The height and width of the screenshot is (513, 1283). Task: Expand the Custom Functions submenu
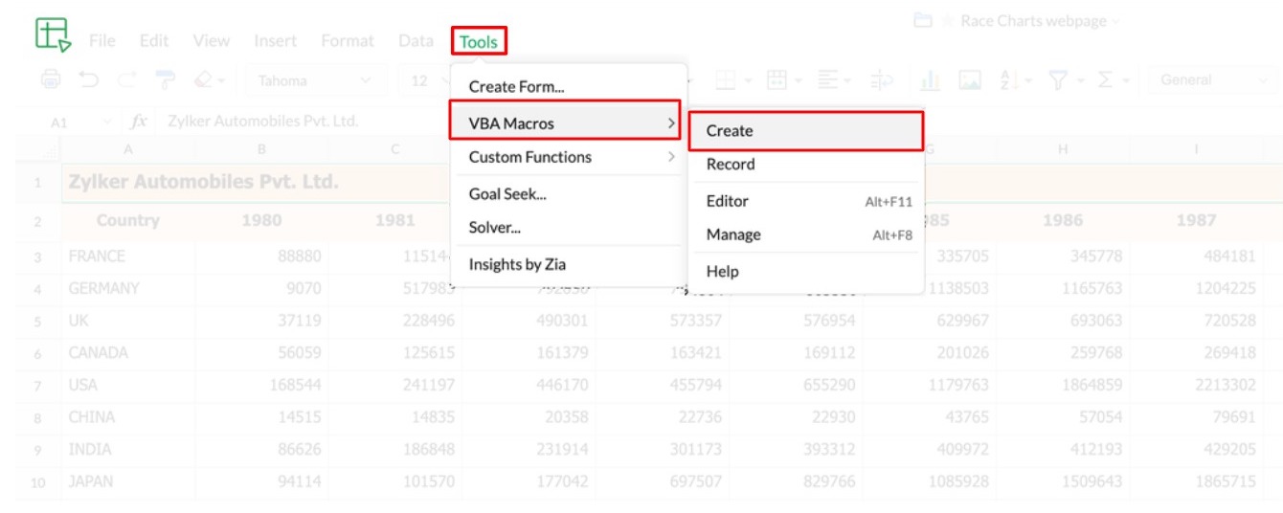click(x=569, y=157)
